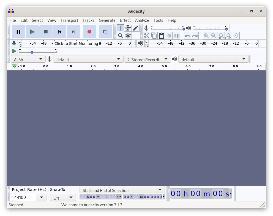Select the Envelope tool
Viewport: 273px width, 216px height.
point(128,28)
